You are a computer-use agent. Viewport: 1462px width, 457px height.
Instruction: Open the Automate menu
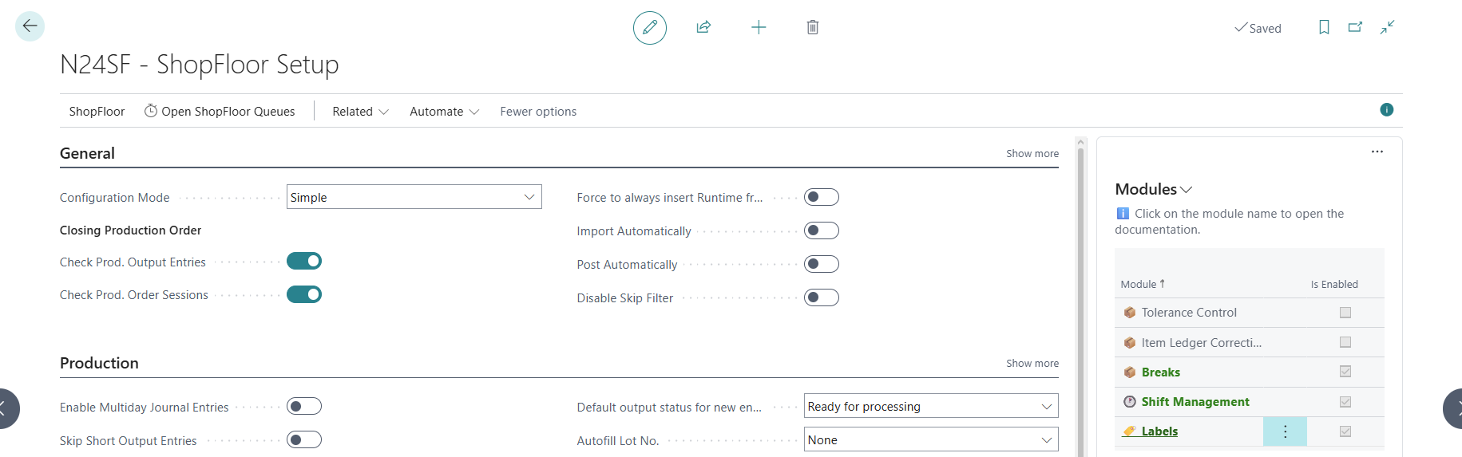[444, 112]
